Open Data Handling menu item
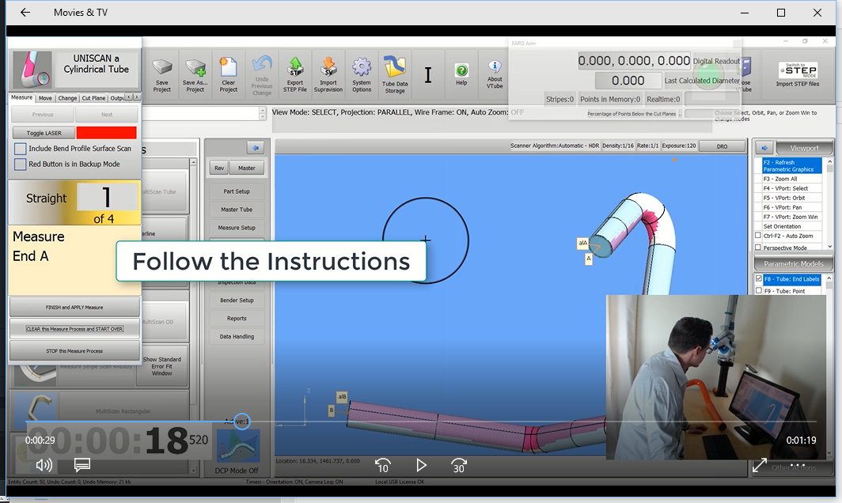 point(237,337)
